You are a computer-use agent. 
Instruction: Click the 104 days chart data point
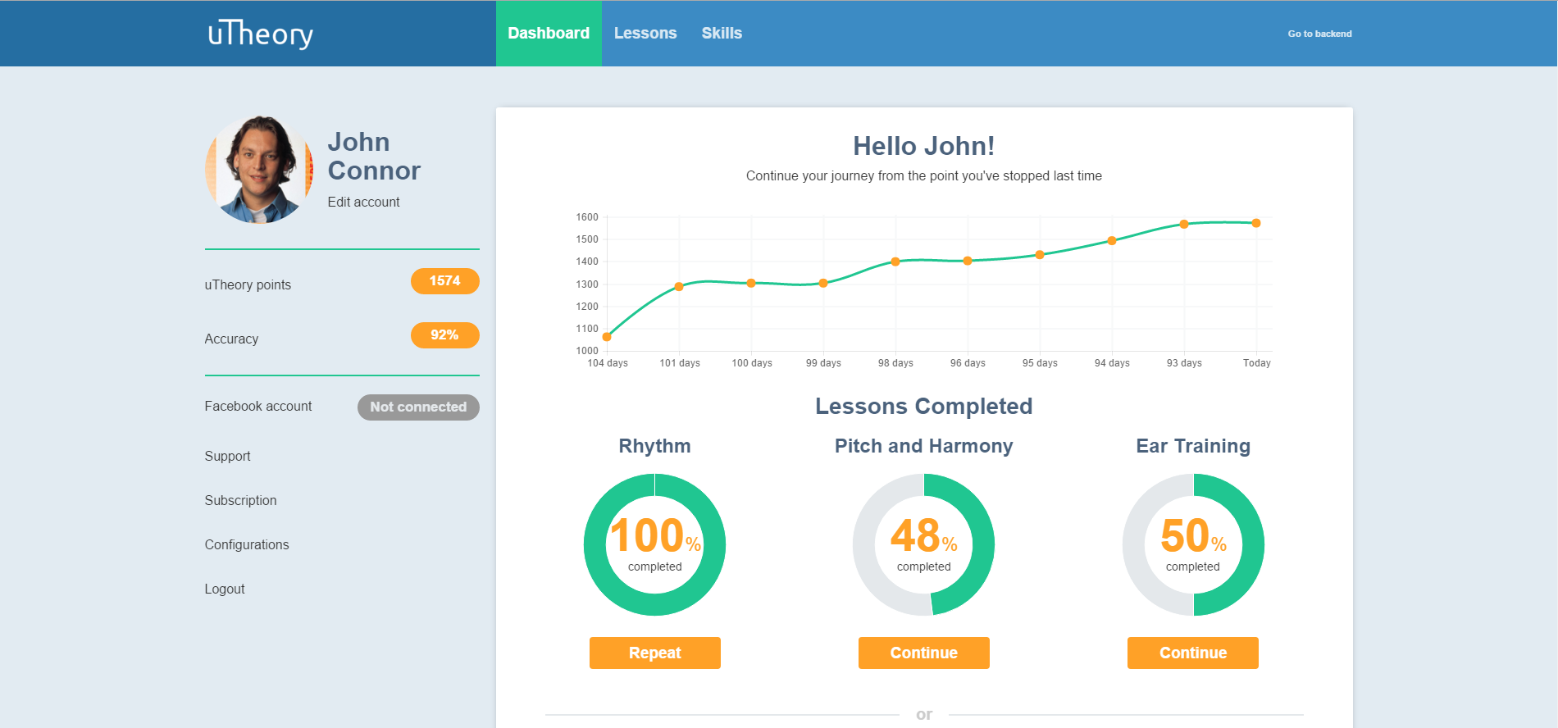pyautogui.click(x=607, y=337)
